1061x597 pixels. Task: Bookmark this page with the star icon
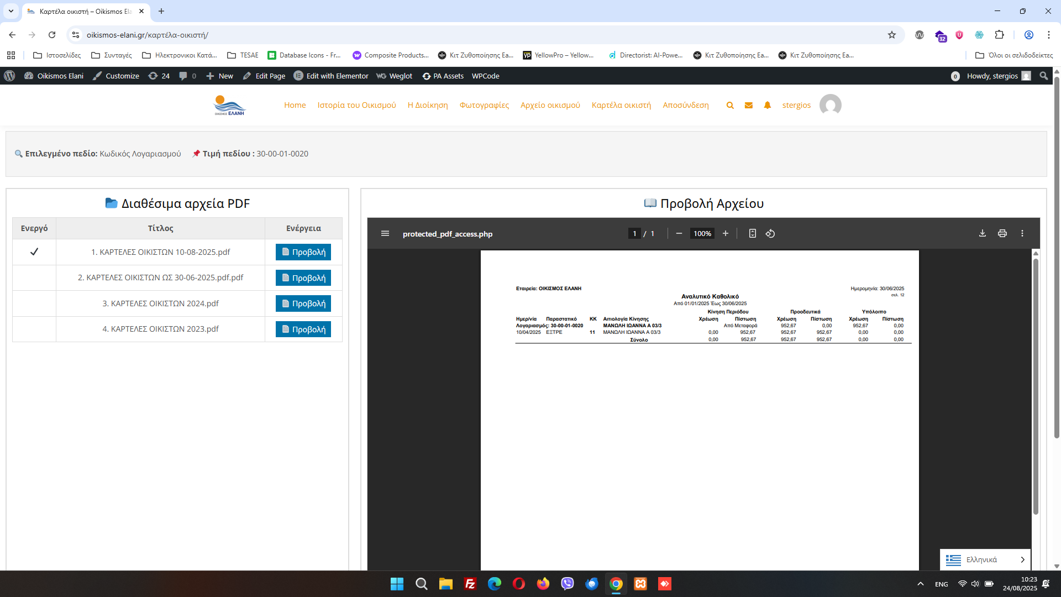point(891,35)
